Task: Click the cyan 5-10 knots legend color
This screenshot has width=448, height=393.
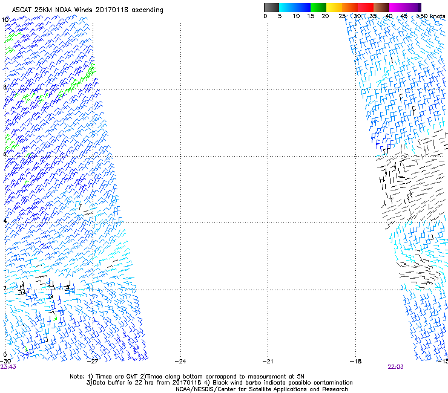Action: (286, 7)
